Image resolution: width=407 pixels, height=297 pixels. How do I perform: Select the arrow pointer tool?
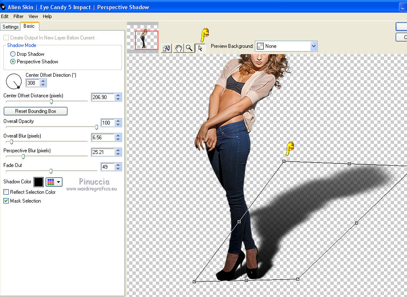pos(200,48)
